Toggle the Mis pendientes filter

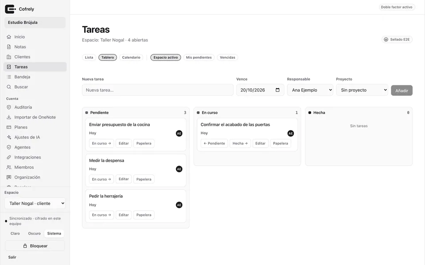199,57
